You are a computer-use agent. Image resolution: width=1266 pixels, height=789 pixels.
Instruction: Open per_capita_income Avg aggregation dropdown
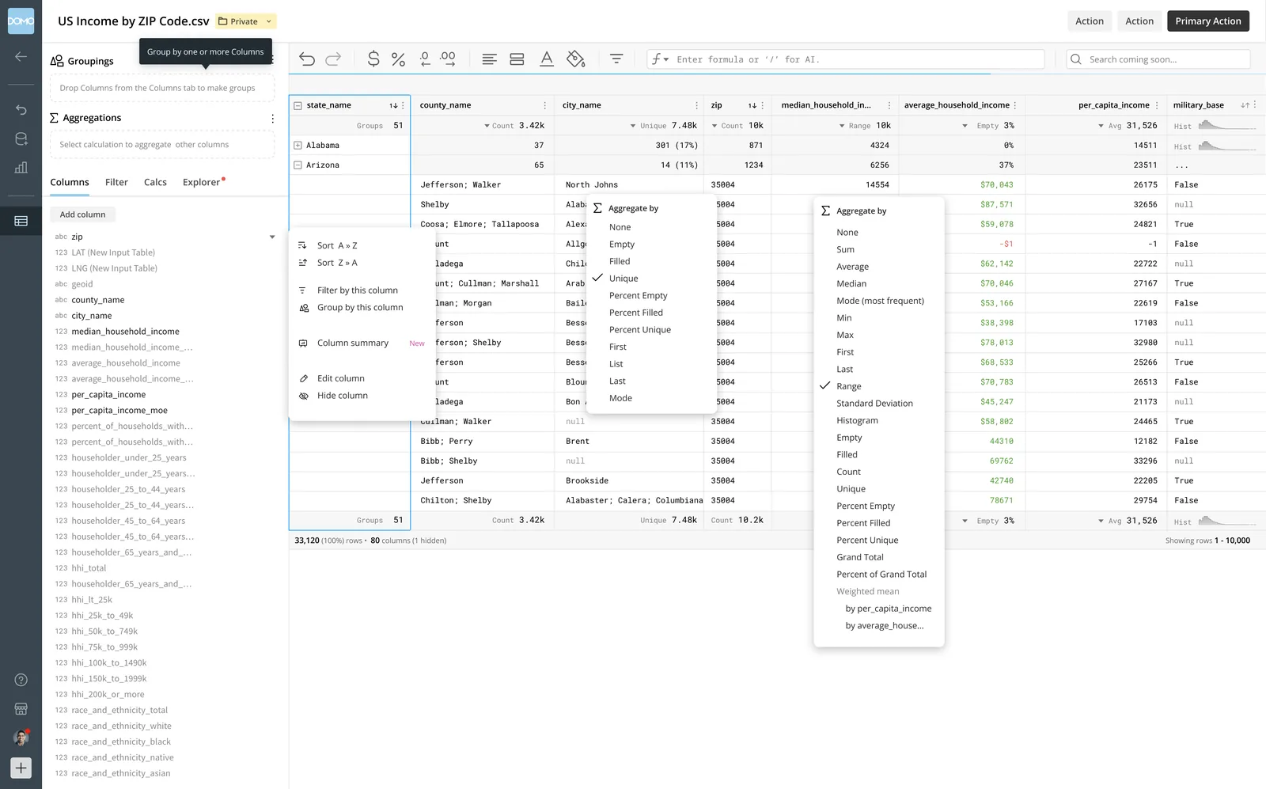click(1101, 126)
